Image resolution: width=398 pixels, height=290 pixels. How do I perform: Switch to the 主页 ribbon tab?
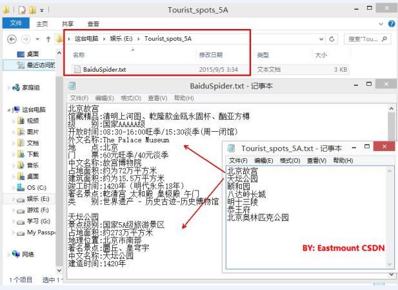tap(42, 24)
